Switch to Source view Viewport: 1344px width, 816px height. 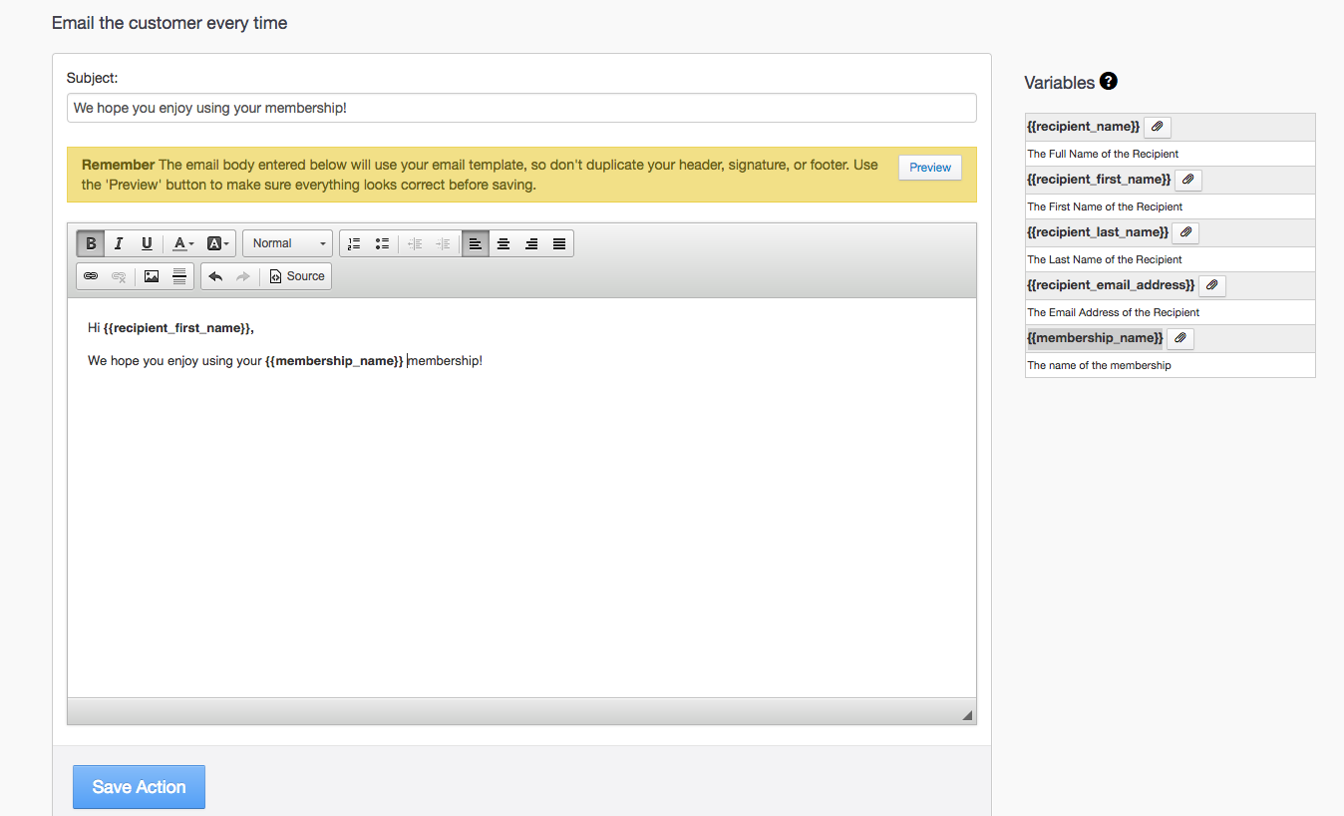click(297, 276)
